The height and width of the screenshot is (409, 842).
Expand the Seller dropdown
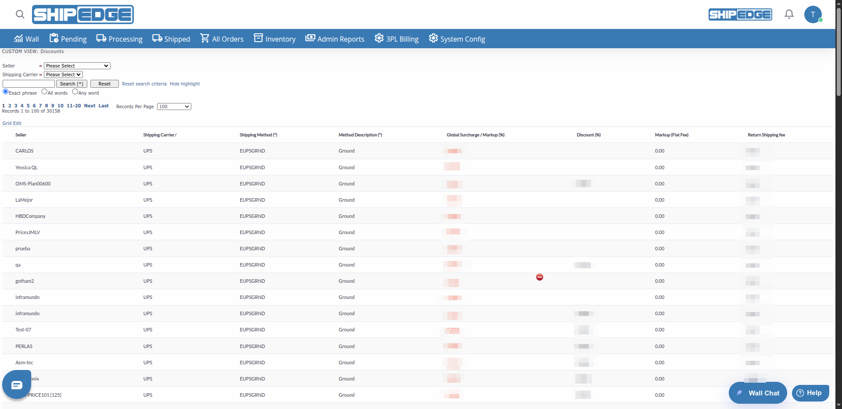77,66
